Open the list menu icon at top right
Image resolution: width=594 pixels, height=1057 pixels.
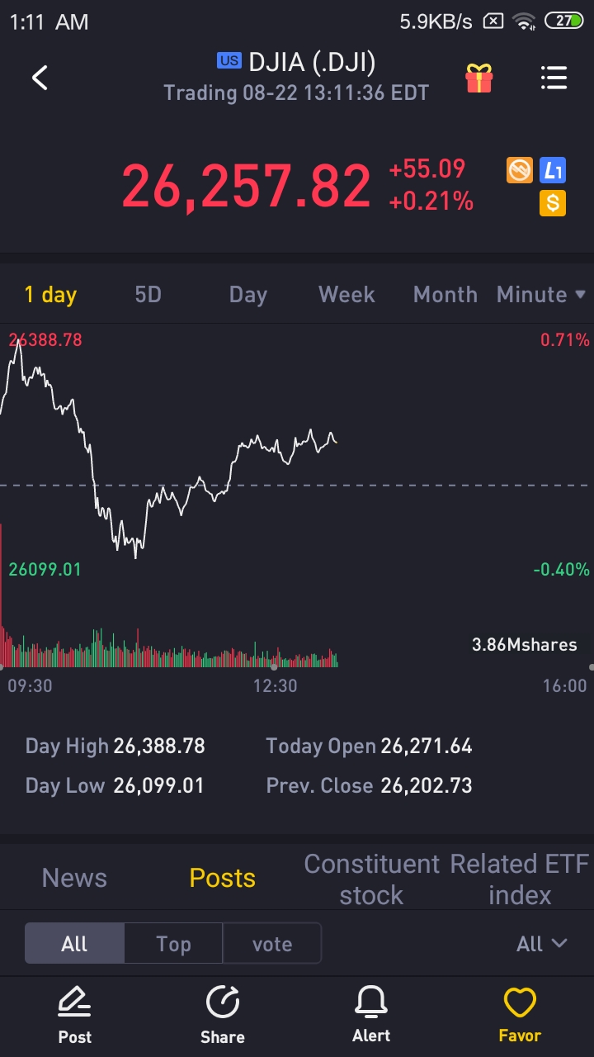click(554, 78)
